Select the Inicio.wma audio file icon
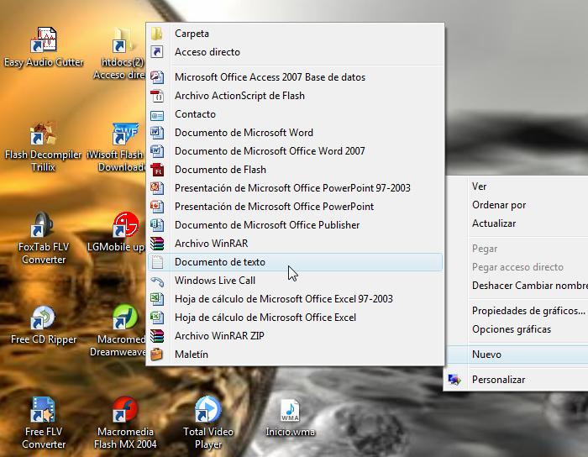Viewport: 588px width, 457px height. pyautogui.click(x=290, y=411)
